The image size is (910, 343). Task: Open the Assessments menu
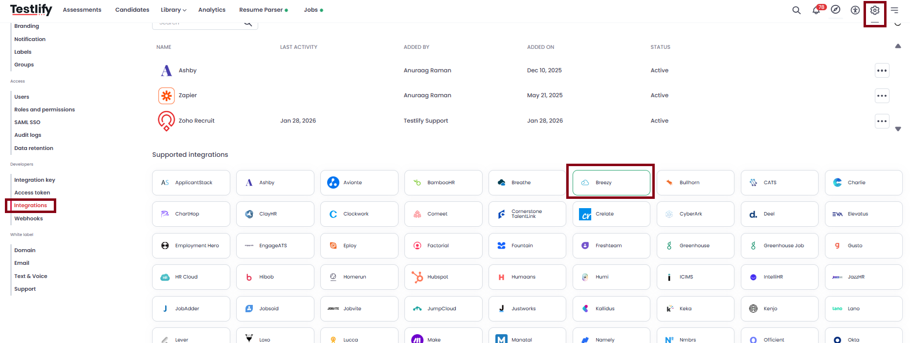[x=82, y=10]
